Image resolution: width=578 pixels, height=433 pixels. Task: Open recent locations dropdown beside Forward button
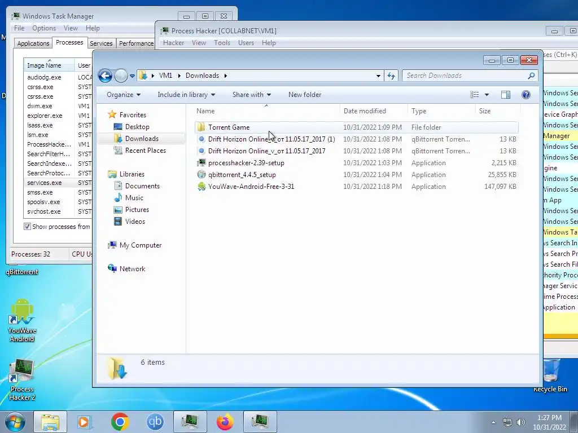(132, 76)
